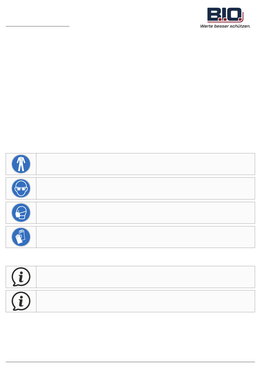Click the empty box beside last info icon
This screenshot has width=258, height=370.
(146, 301)
